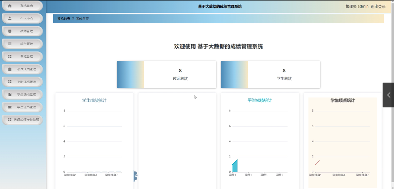The image size is (394, 189).
Task: Click the 退出登录 logout link
Action: [x=378, y=6]
